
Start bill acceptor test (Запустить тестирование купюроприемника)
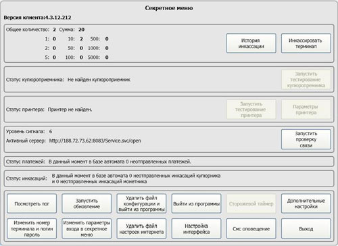(x=306, y=80)
